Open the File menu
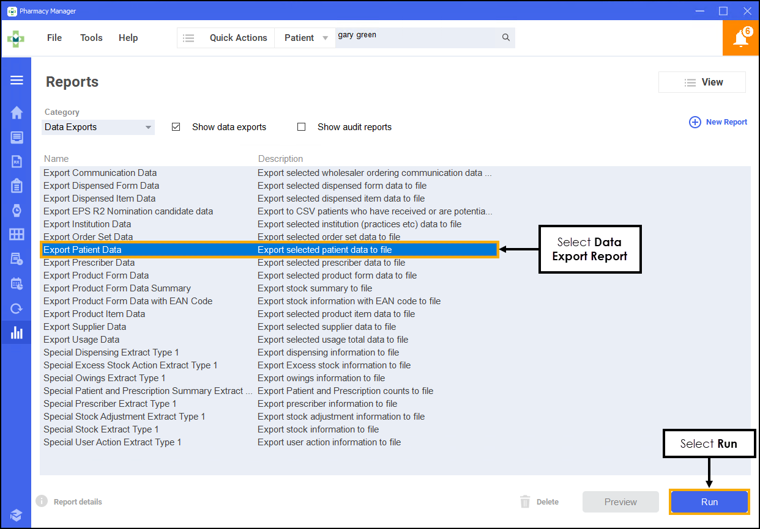Image resolution: width=760 pixels, height=529 pixels. coord(54,38)
